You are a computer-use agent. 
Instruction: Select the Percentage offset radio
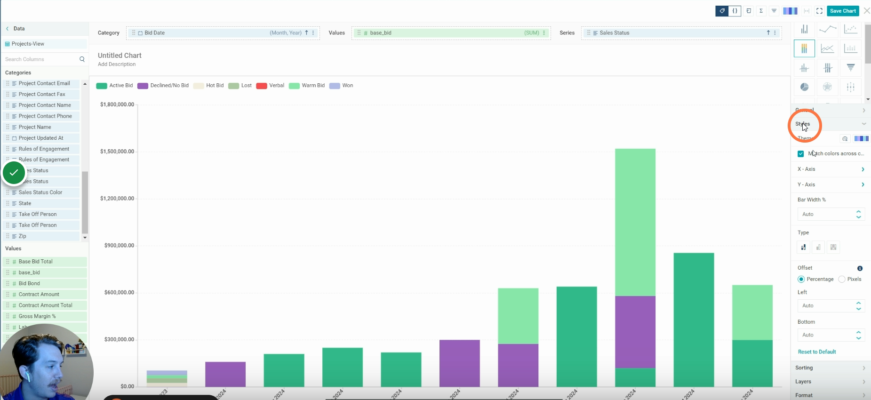[801, 280]
